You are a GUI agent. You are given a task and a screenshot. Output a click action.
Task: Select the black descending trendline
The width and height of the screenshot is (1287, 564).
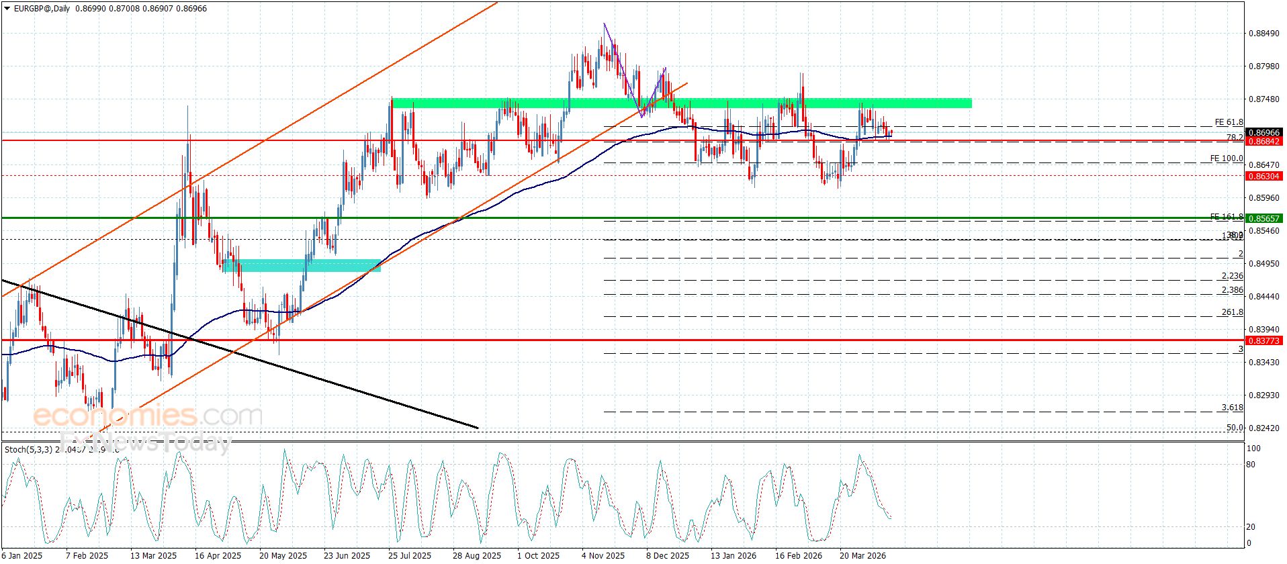click(x=269, y=362)
